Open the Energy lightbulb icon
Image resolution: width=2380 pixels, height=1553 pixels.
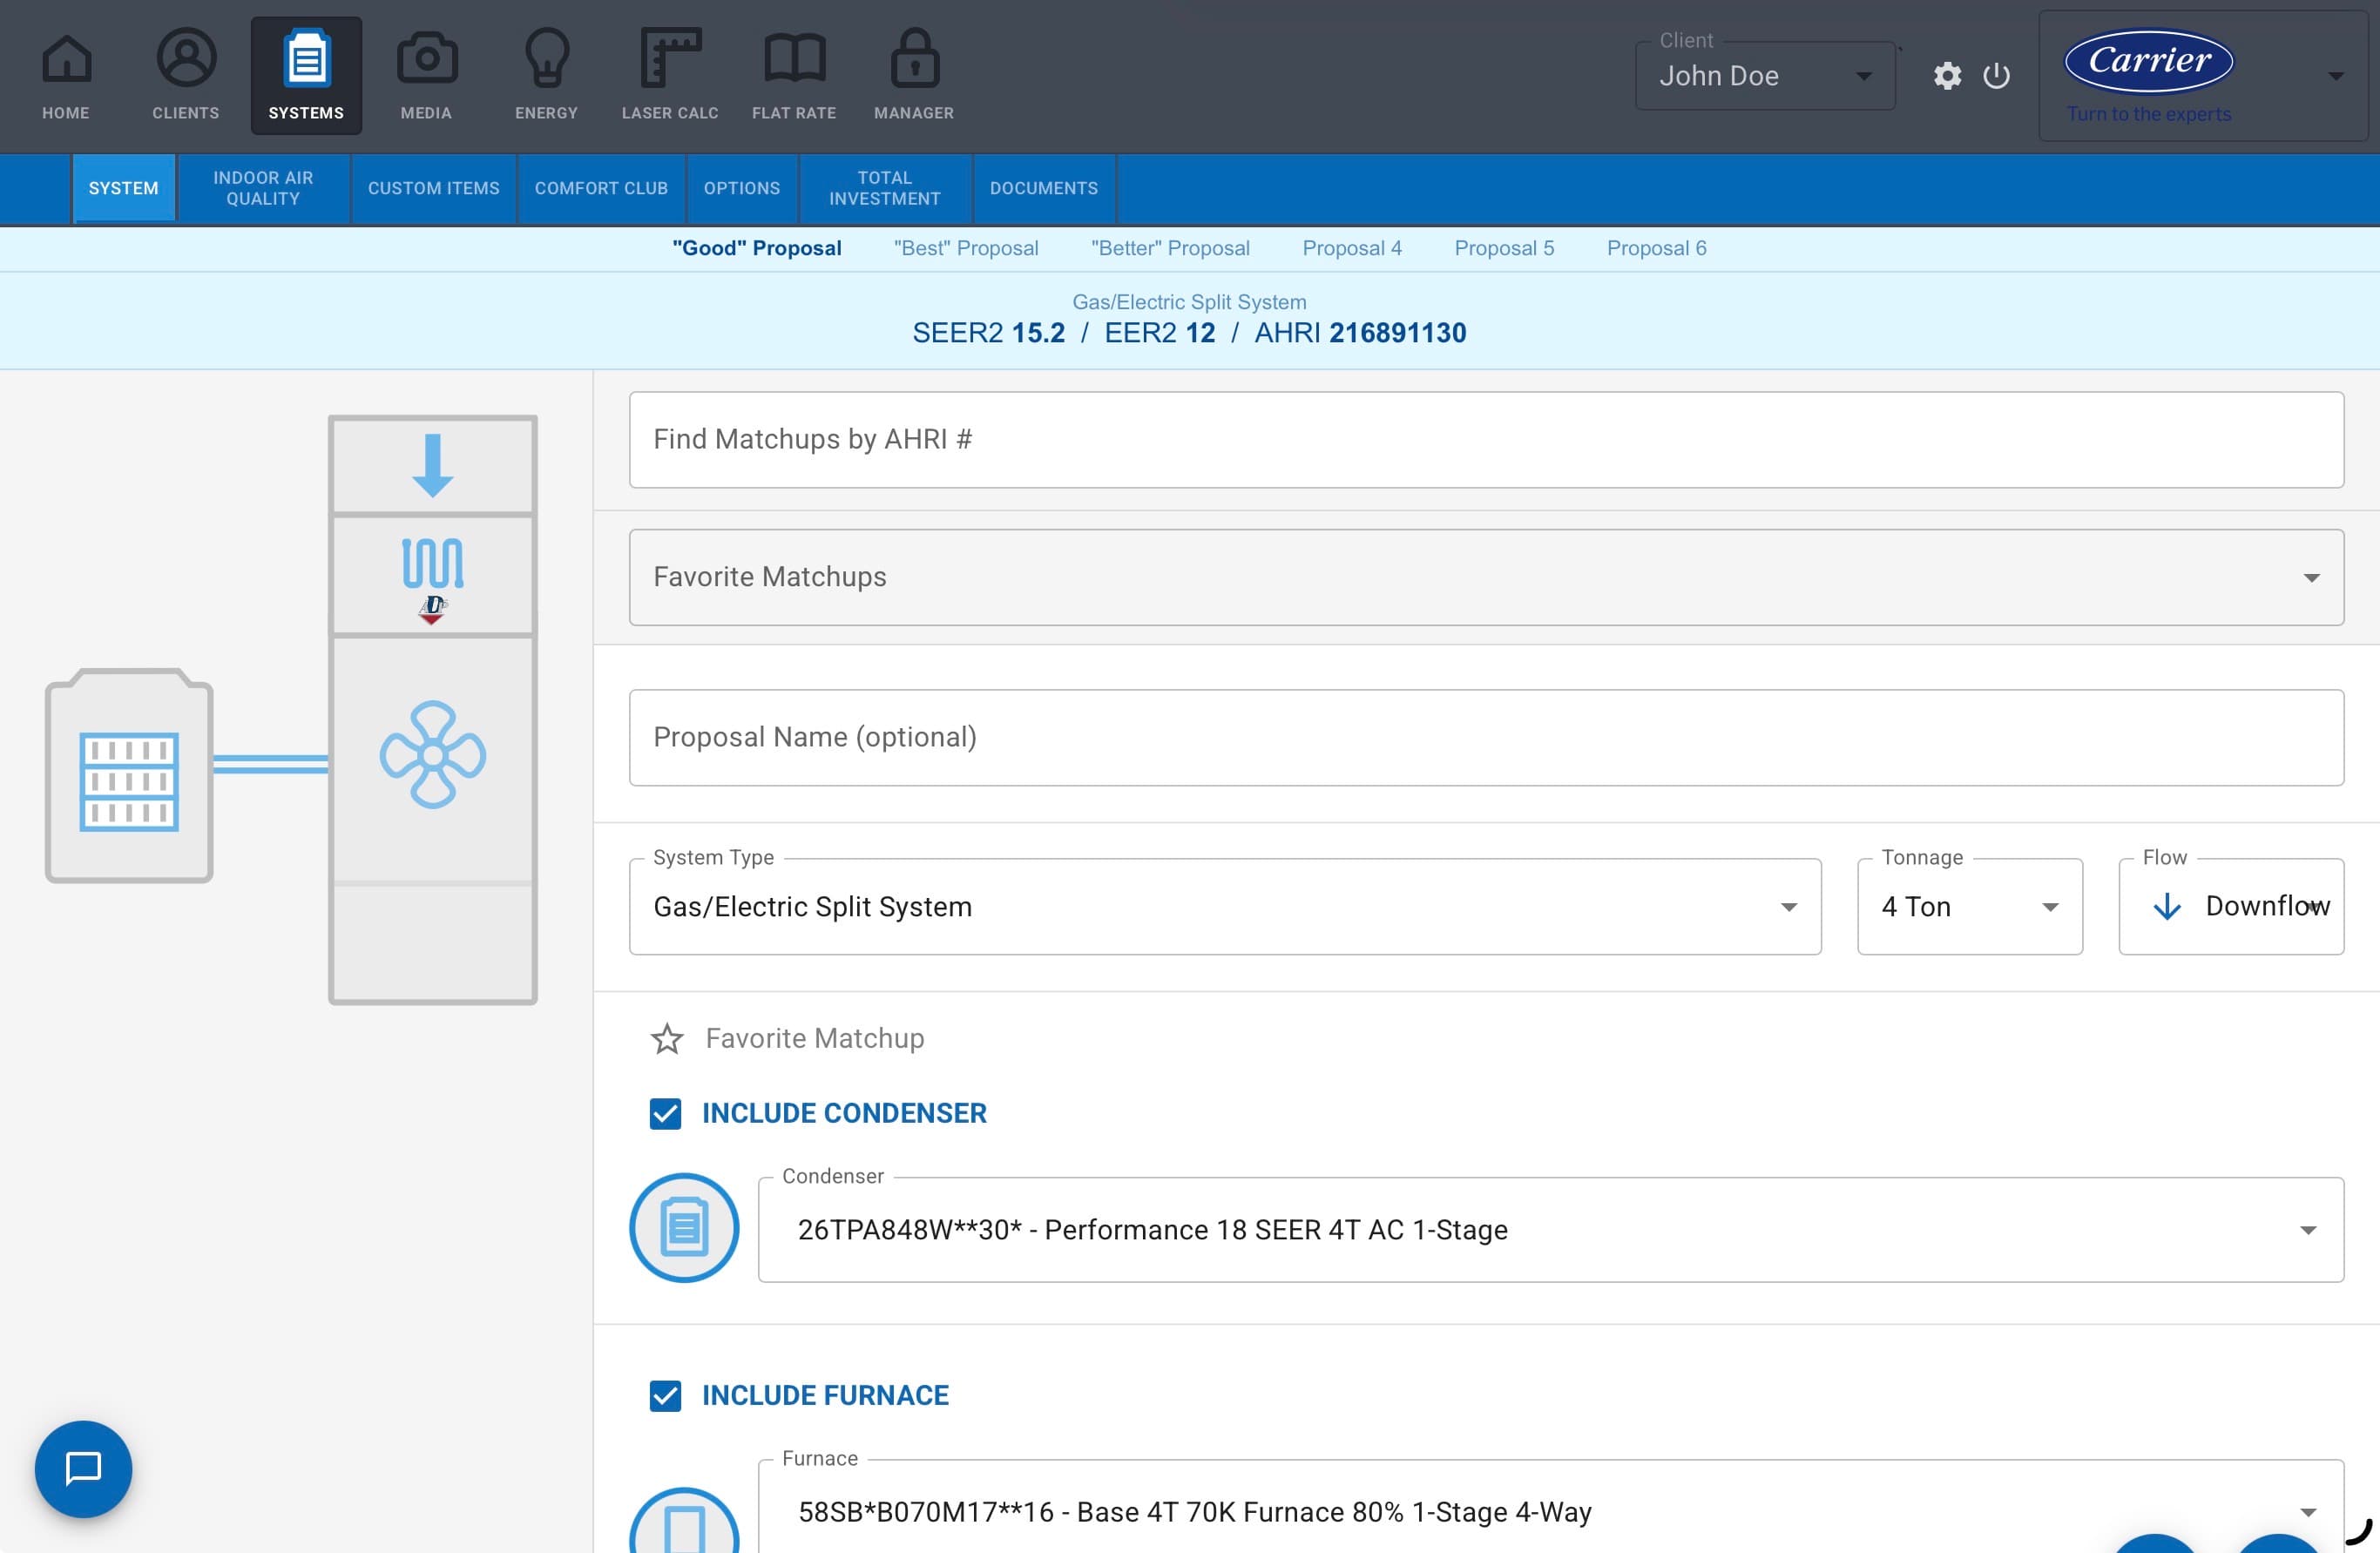point(547,58)
